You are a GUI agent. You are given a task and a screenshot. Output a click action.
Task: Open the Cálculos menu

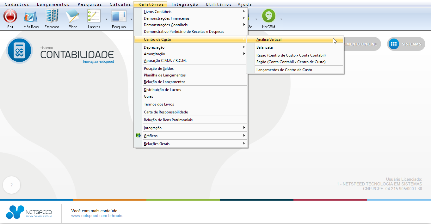click(x=120, y=4)
